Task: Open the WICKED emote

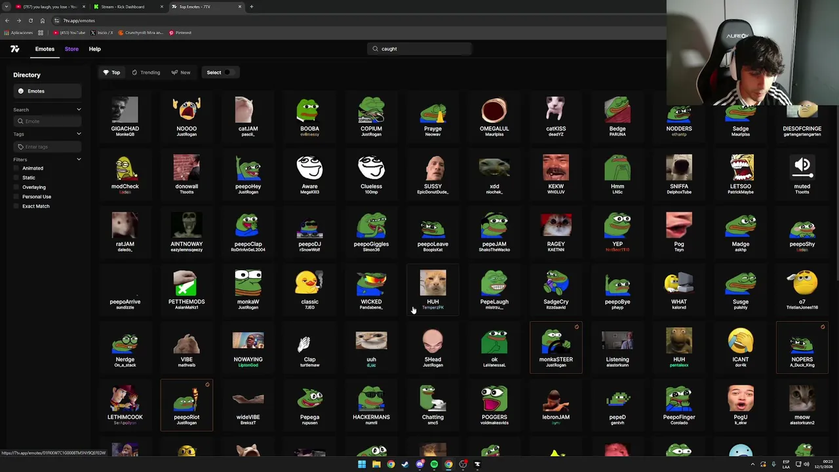Action: pyautogui.click(x=371, y=290)
